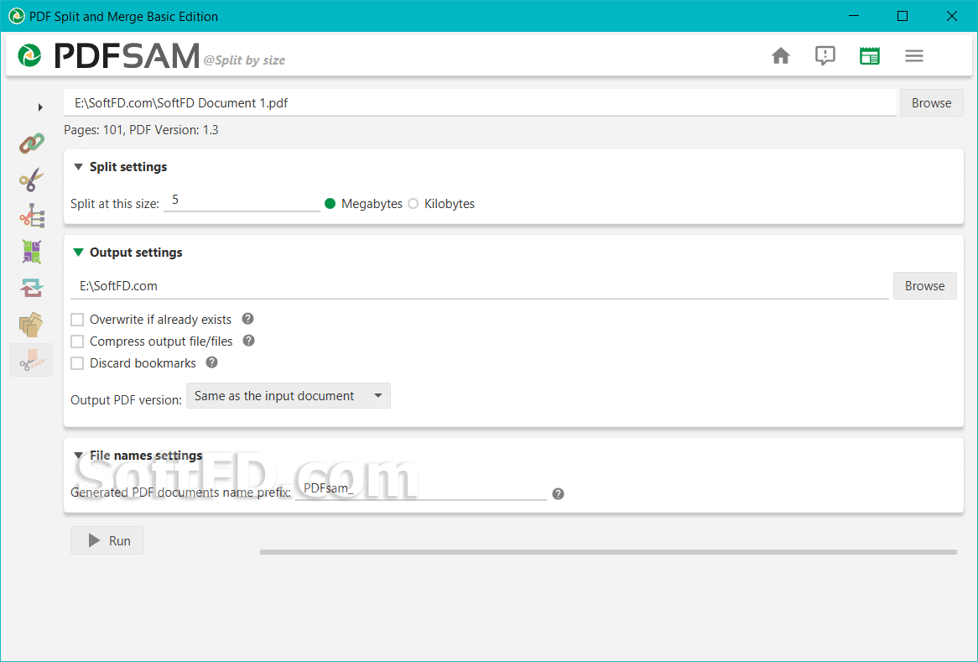Click the name prefix input field
This screenshot has height=662, width=978.
[x=421, y=489]
